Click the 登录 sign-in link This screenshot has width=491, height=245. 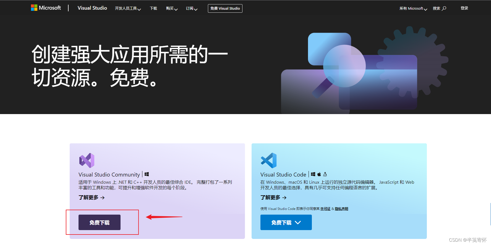[x=464, y=8]
